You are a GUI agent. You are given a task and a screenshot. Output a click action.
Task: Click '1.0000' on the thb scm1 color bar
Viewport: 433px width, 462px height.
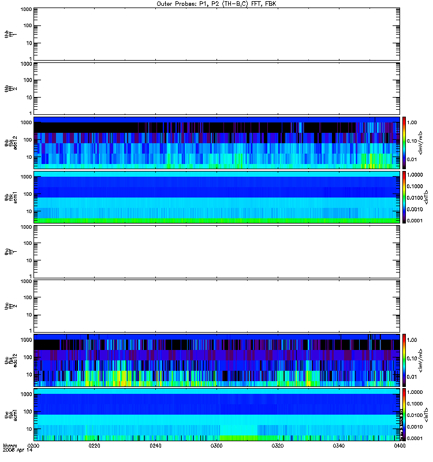[415, 175]
